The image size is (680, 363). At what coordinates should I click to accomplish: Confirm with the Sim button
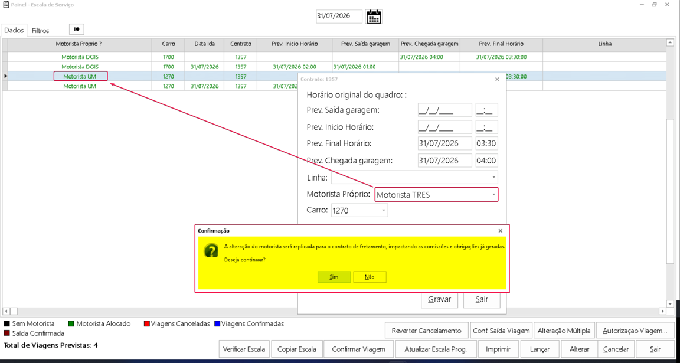point(334,277)
